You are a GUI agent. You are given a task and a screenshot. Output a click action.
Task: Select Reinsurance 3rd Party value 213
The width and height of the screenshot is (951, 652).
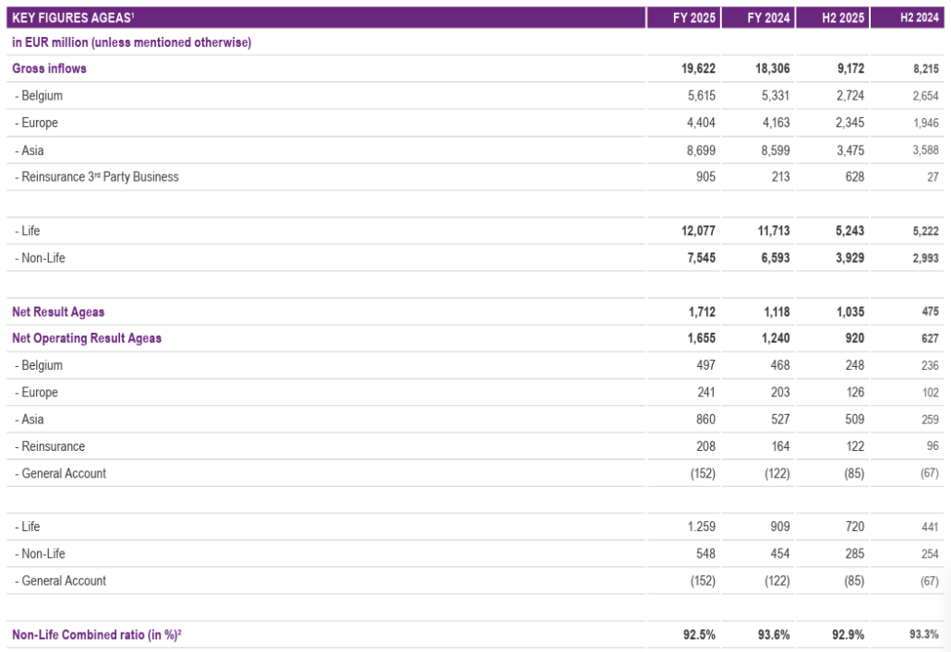(x=780, y=177)
